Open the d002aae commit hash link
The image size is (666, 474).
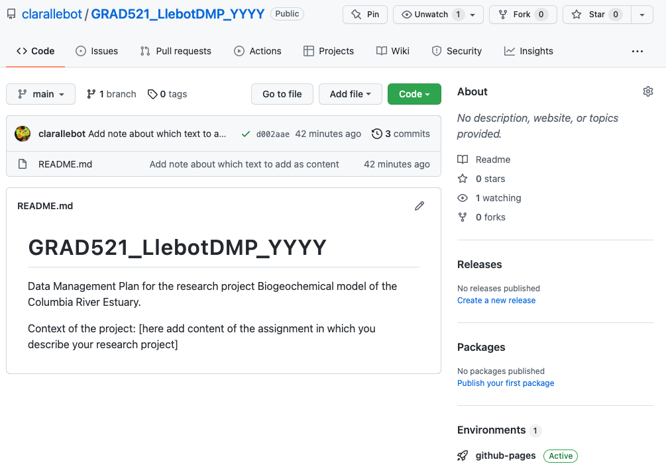tap(273, 134)
